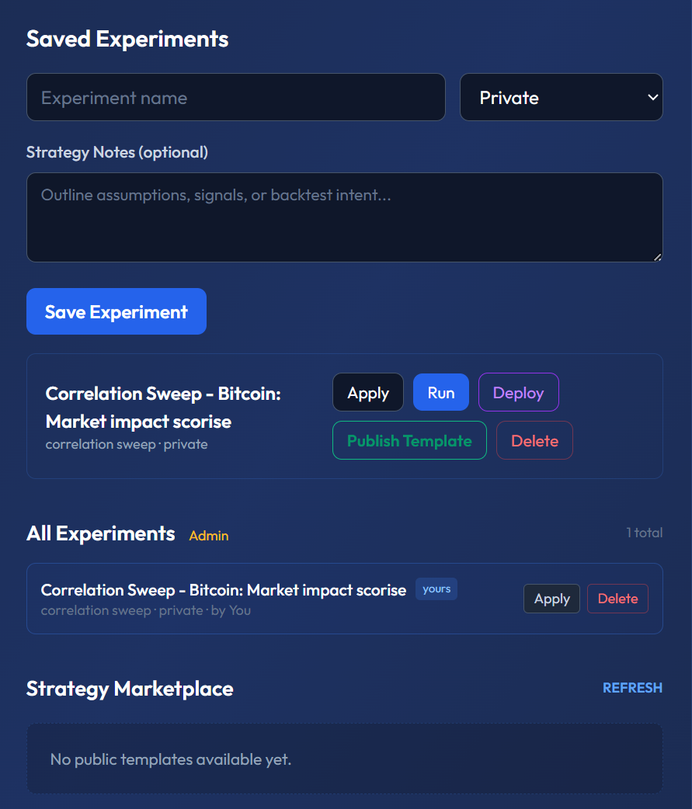Apply the experiment from All Experiments list

551,598
